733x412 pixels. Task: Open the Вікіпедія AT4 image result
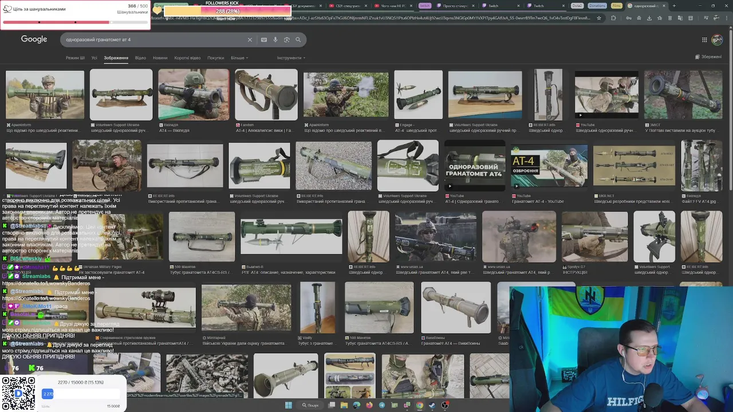pyautogui.click(x=194, y=95)
